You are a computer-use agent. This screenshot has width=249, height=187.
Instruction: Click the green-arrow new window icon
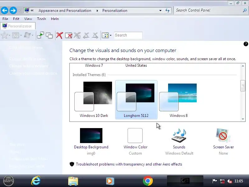pyautogui.click(x=40, y=35)
